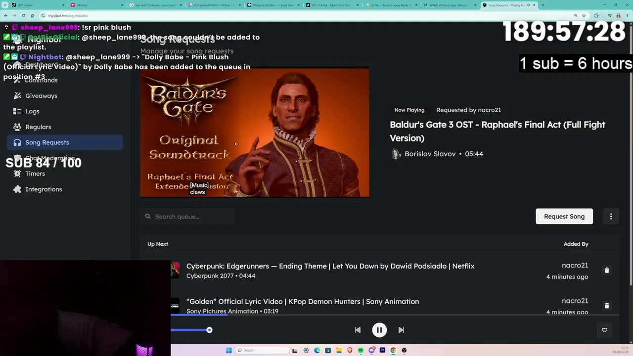Click the Request Song button
This screenshot has height=356, width=633.
click(x=564, y=216)
